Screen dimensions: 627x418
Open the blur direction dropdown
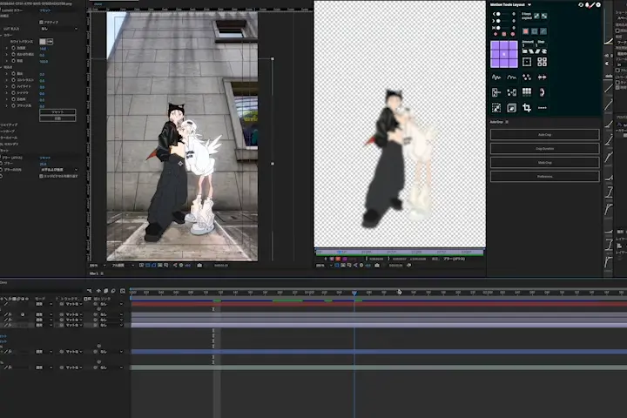click(59, 170)
